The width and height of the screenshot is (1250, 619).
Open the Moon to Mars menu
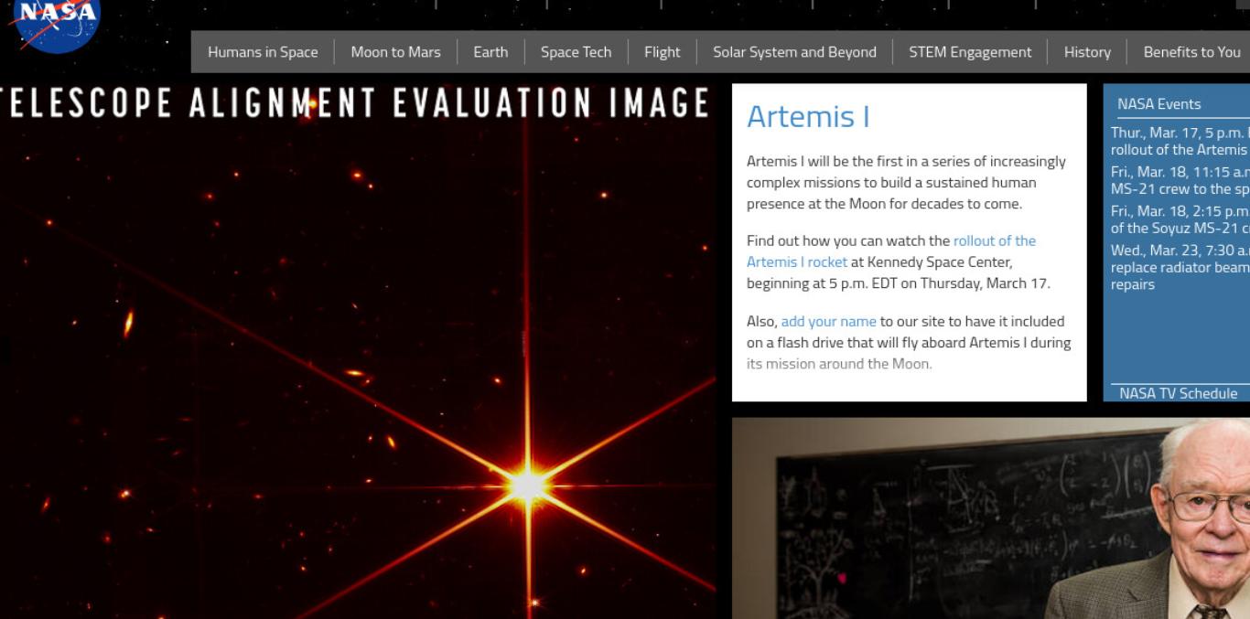pyautogui.click(x=395, y=52)
